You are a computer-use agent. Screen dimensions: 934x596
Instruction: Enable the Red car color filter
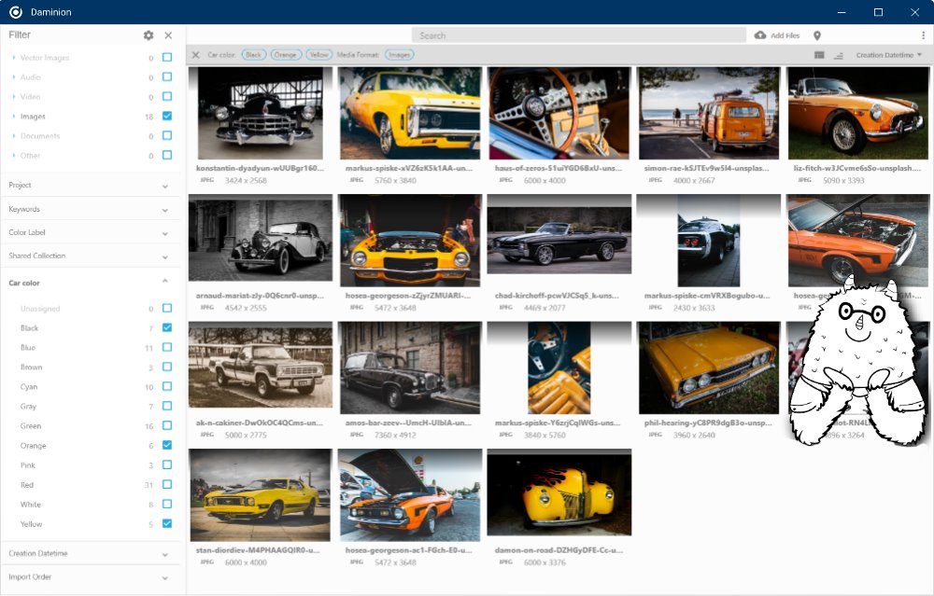click(x=167, y=484)
